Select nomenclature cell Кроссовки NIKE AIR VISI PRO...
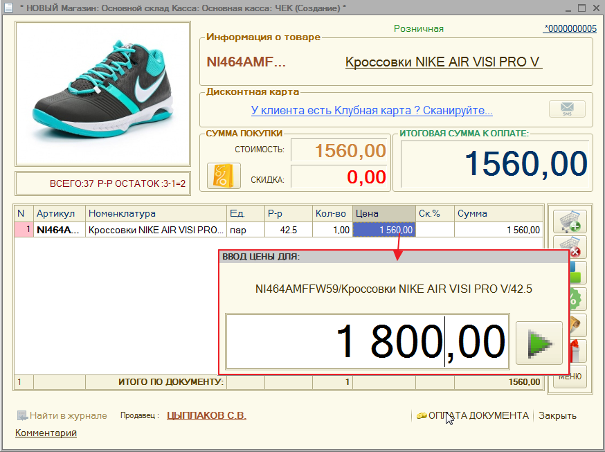This screenshot has height=452, width=605. tap(156, 230)
